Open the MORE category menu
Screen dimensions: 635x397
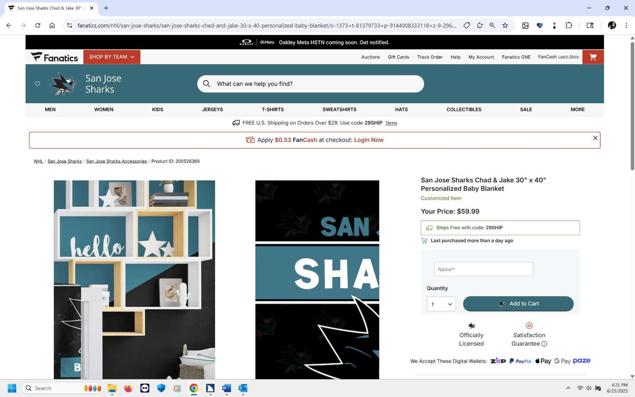click(x=577, y=110)
